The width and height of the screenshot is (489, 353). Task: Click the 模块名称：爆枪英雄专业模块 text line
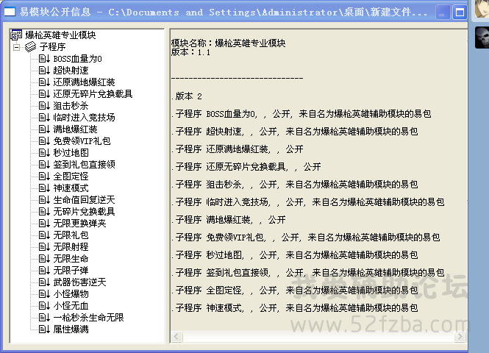(x=228, y=43)
